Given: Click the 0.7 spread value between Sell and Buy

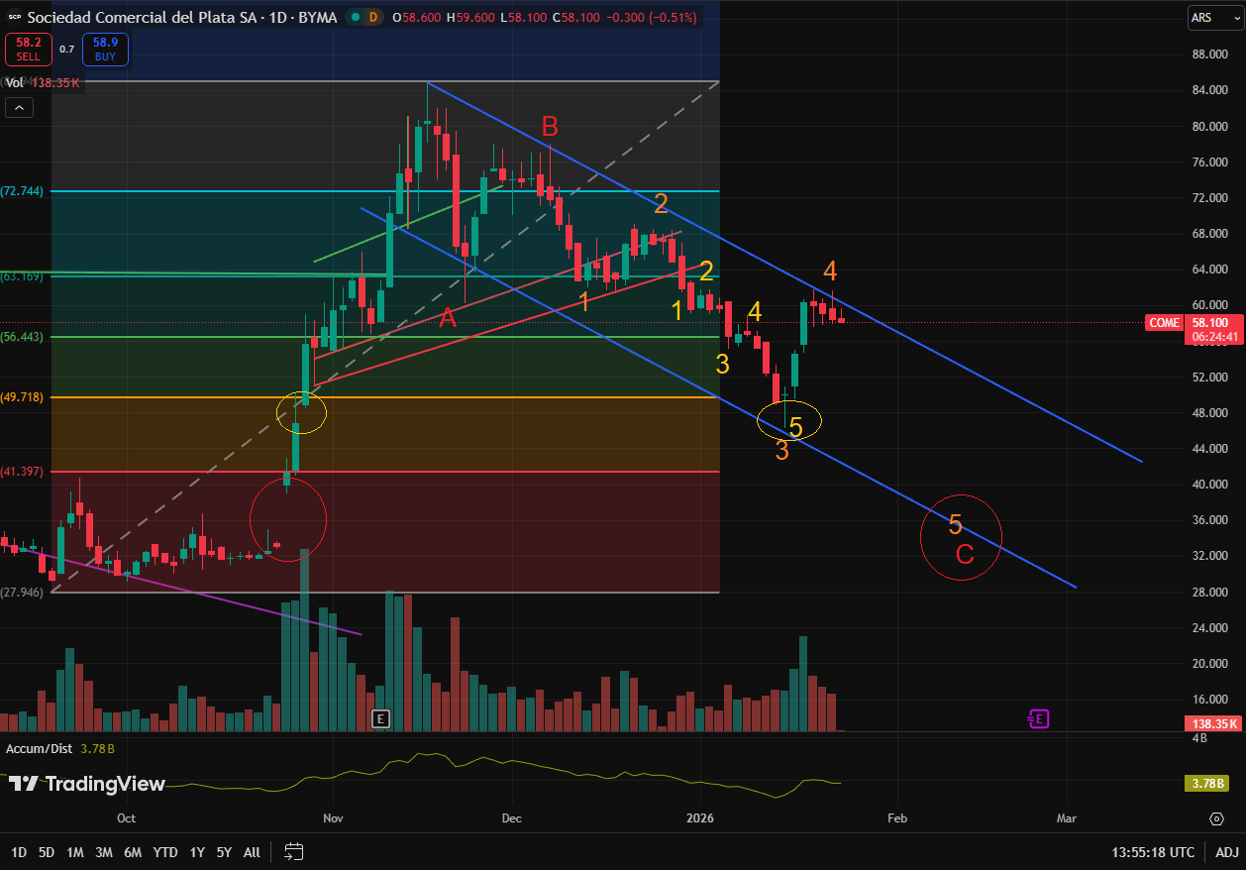Looking at the screenshot, I should (x=66, y=50).
